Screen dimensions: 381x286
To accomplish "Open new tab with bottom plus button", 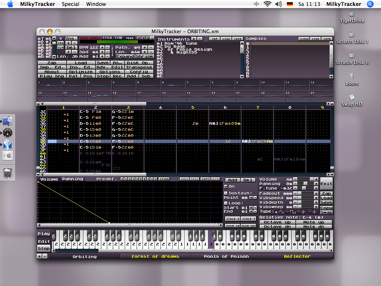I will 39,256.
